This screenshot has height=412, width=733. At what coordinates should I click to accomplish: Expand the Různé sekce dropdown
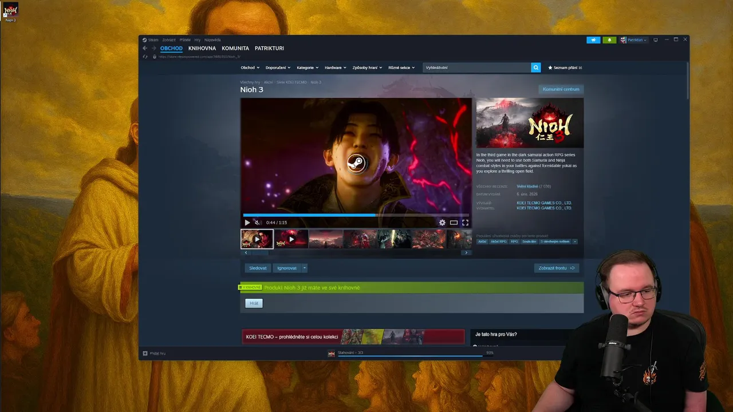pyautogui.click(x=401, y=68)
